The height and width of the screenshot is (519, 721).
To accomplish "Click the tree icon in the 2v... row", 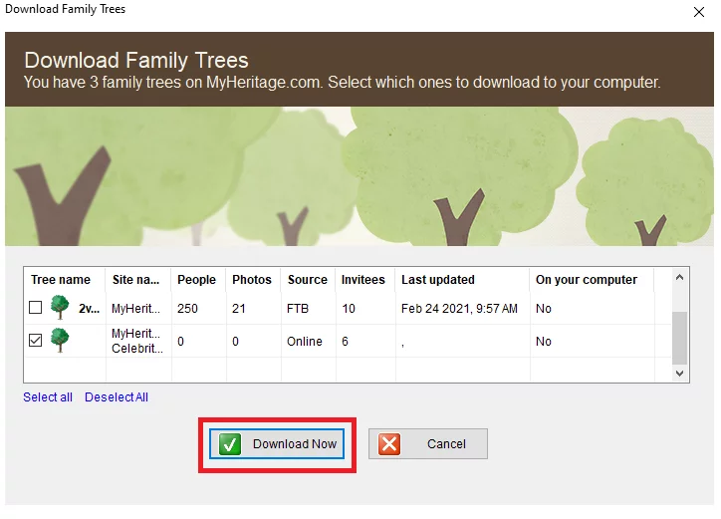I will point(60,307).
